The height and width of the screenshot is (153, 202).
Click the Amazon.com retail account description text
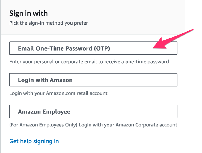(58, 93)
